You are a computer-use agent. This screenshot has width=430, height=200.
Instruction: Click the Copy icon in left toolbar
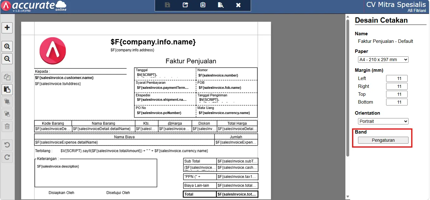[7, 77]
